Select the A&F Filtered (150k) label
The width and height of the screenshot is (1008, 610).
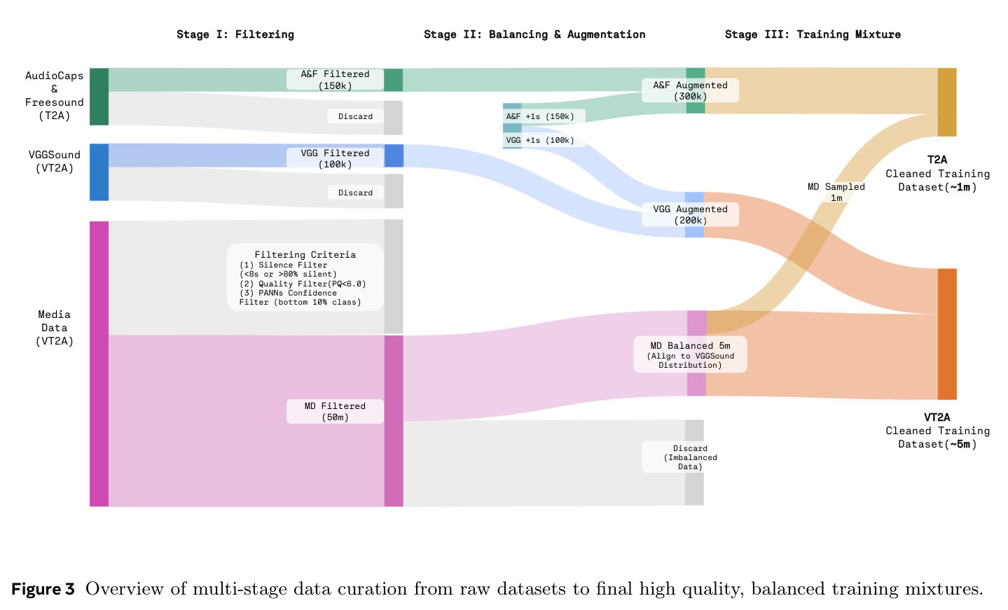click(x=335, y=80)
